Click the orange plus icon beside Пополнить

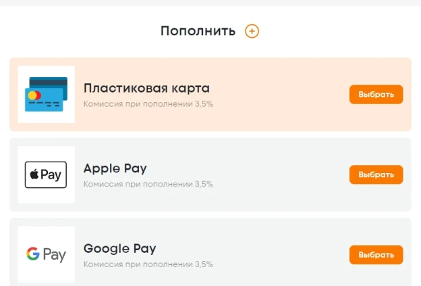point(252,31)
